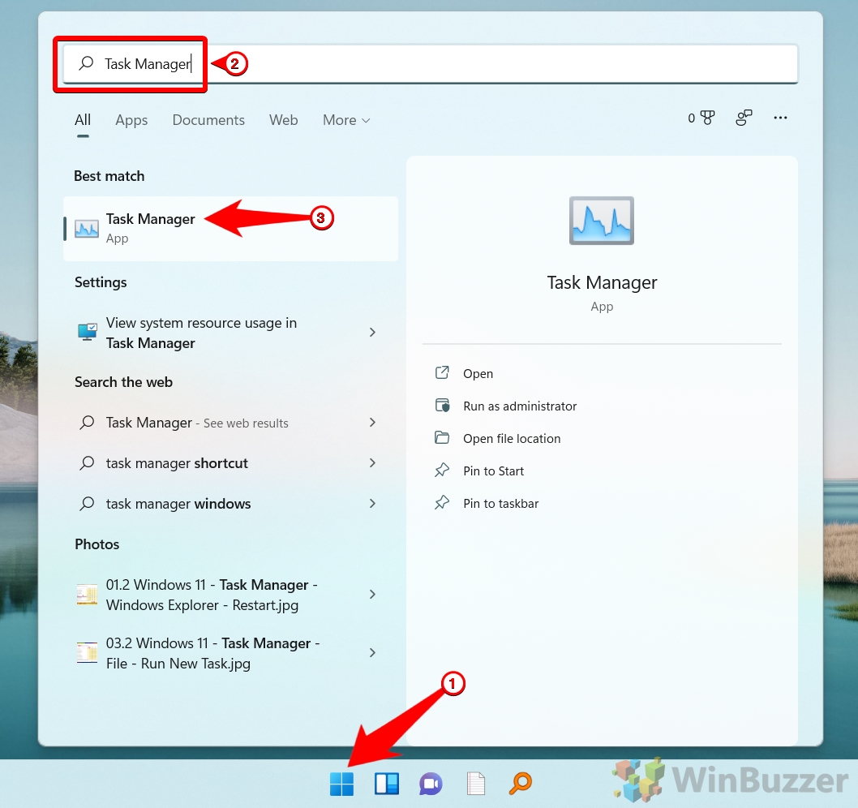The width and height of the screenshot is (858, 808).
Task: Choose Pin to Start
Action: (x=494, y=471)
